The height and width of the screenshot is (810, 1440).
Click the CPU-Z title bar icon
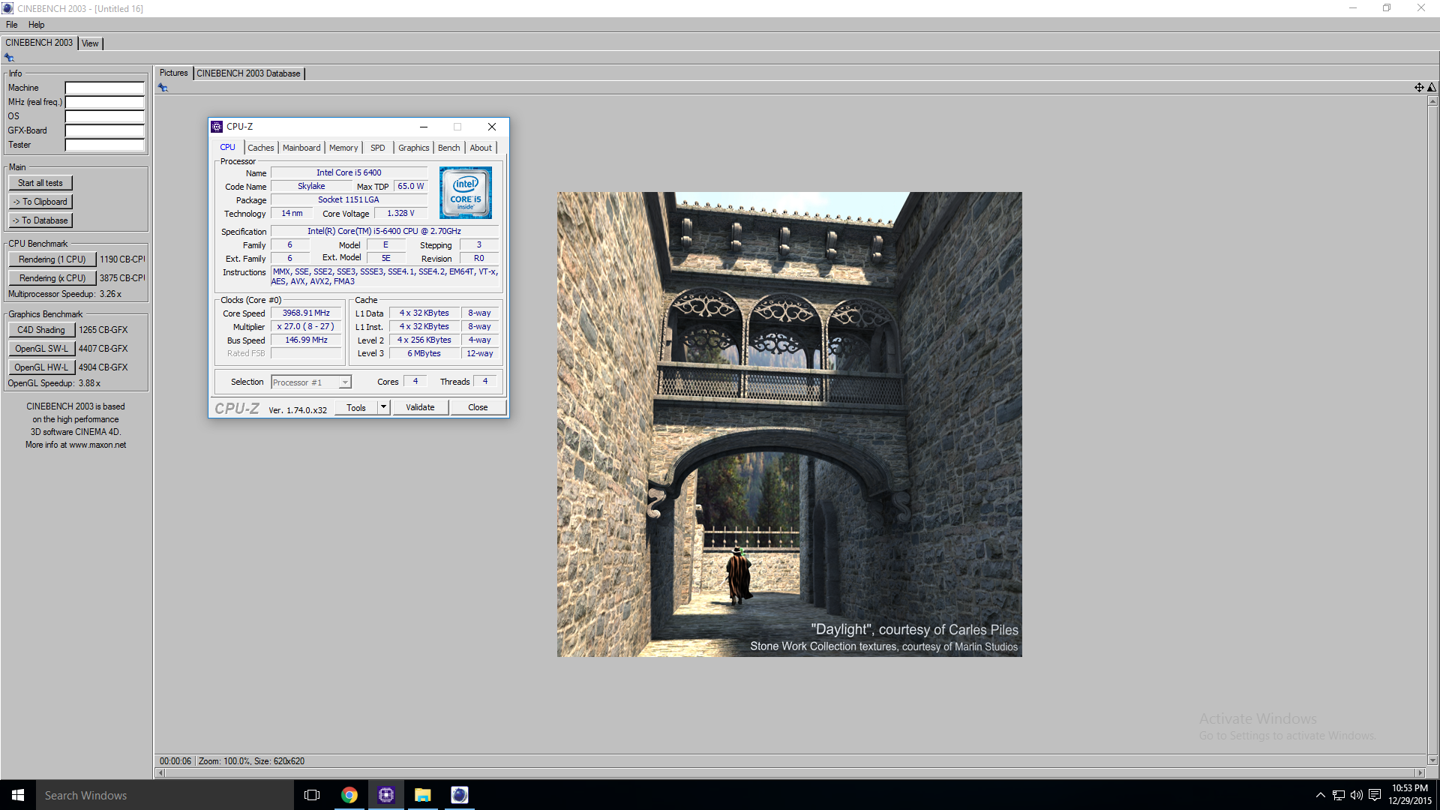217,127
